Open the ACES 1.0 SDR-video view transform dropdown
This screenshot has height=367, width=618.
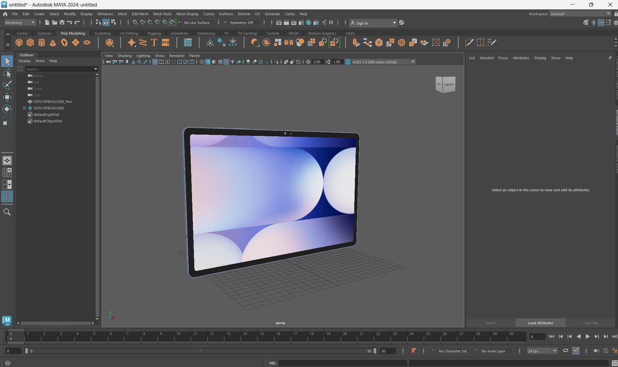point(383,62)
